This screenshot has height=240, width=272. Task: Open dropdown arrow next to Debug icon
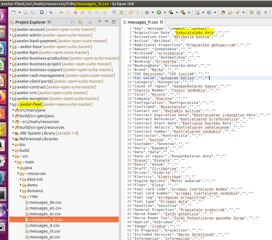click(153, 13)
